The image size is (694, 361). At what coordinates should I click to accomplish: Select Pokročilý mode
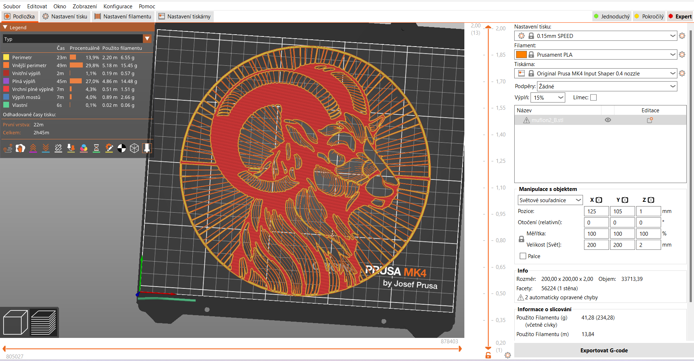(x=649, y=16)
